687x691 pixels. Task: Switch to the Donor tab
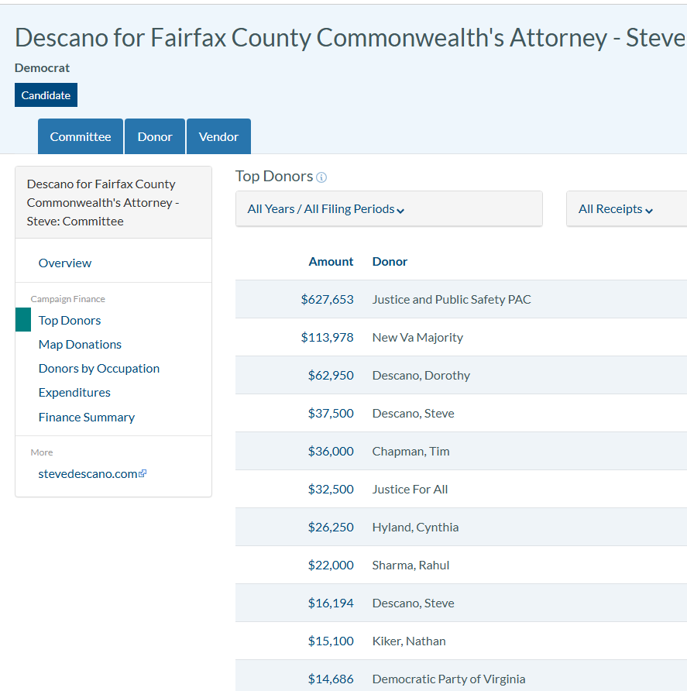pyautogui.click(x=154, y=135)
